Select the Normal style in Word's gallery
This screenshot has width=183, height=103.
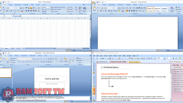pyautogui.click(x=150, y=9)
